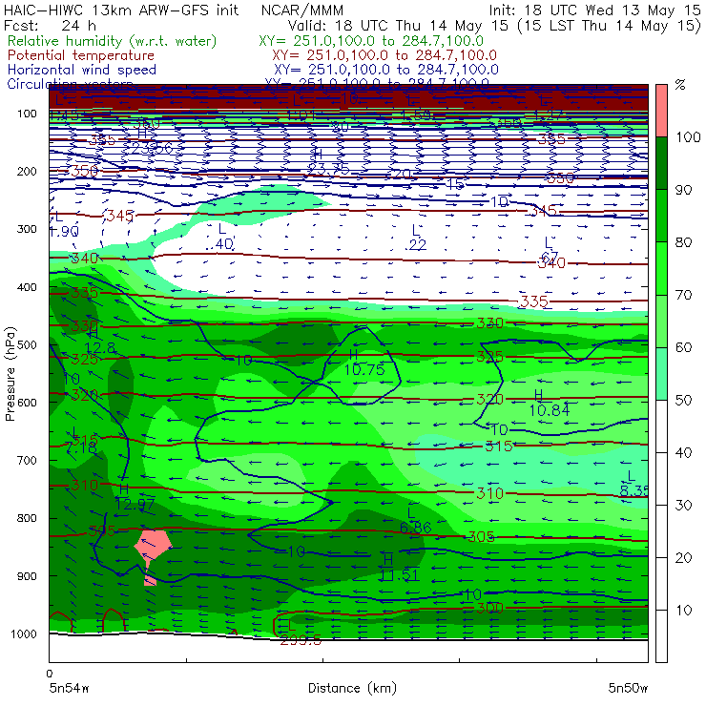Click the '500' pressure axis tick label
The height and width of the screenshot is (706, 706).
pos(27,344)
